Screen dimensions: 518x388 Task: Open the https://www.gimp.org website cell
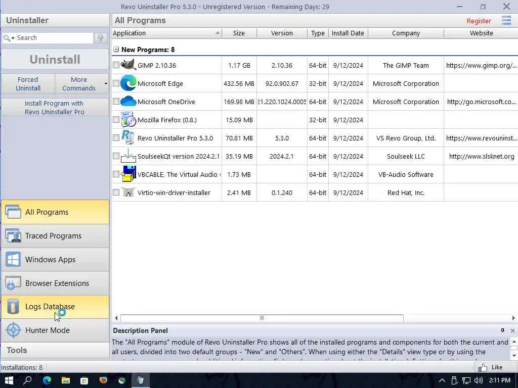point(481,65)
